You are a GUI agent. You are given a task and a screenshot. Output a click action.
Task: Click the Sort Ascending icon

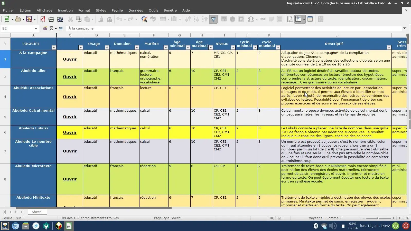[x=197, y=19]
